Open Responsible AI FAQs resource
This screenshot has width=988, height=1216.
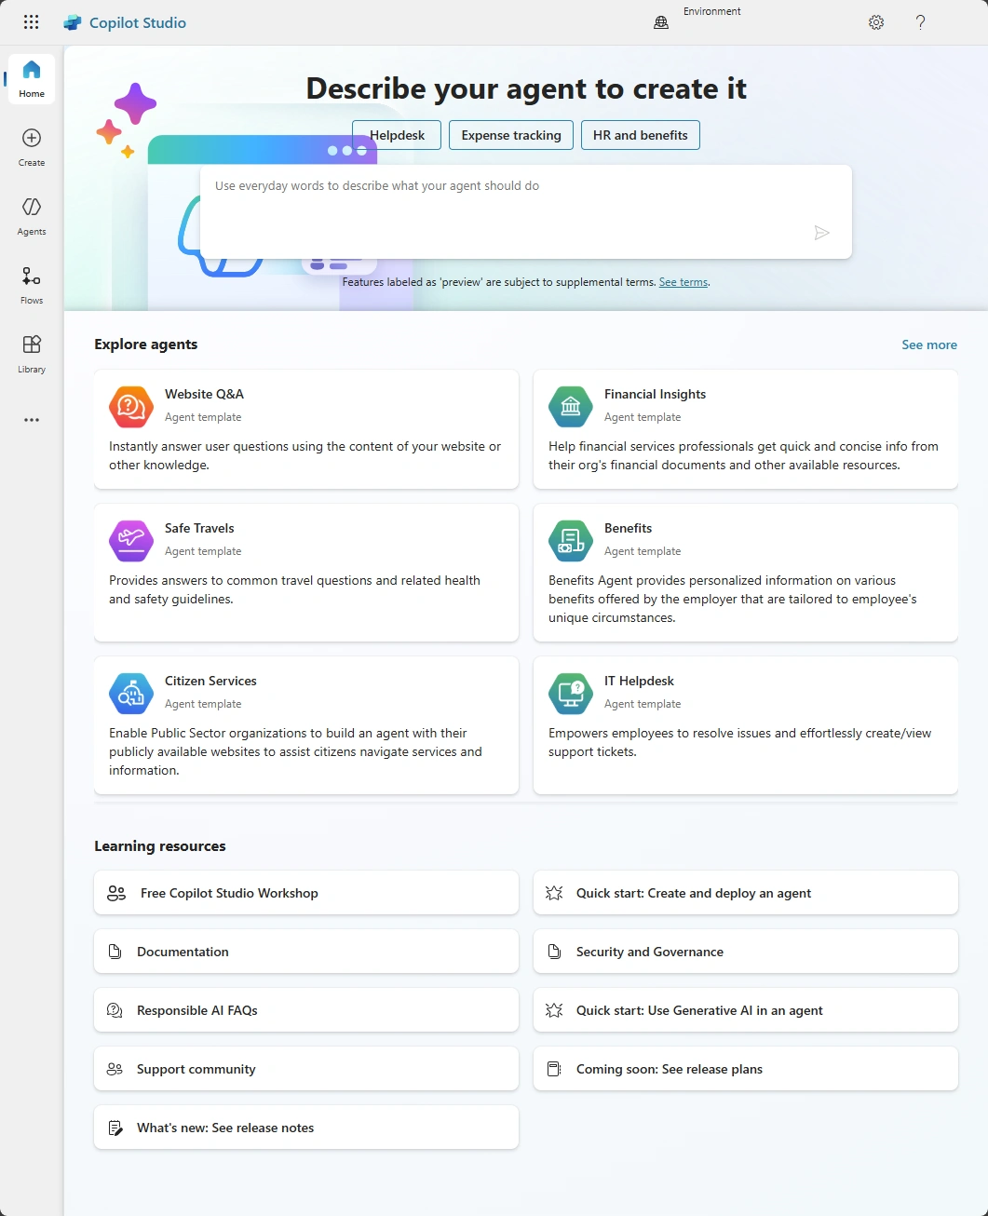[306, 1010]
